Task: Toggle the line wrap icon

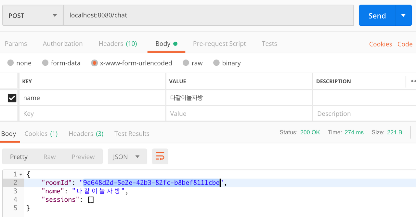Action: tap(160, 156)
